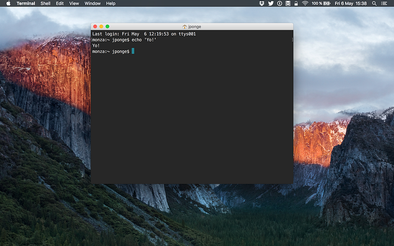Open the Wi-Fi status menu
The height and width of the screenshot is (246, 394).
(x=305, y=3)
